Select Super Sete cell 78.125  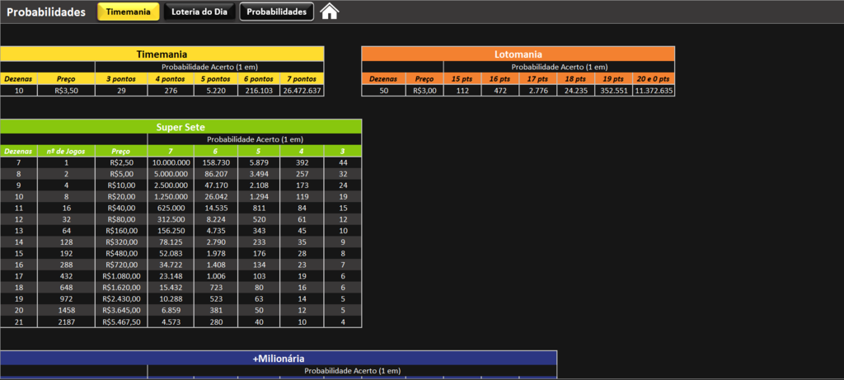coord(171,242)
